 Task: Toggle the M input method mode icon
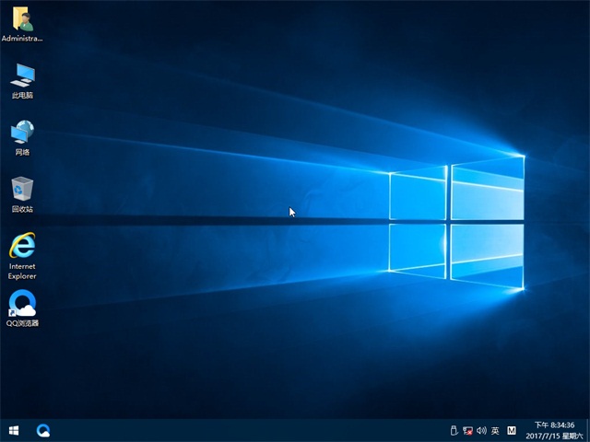tap(512, 430)
